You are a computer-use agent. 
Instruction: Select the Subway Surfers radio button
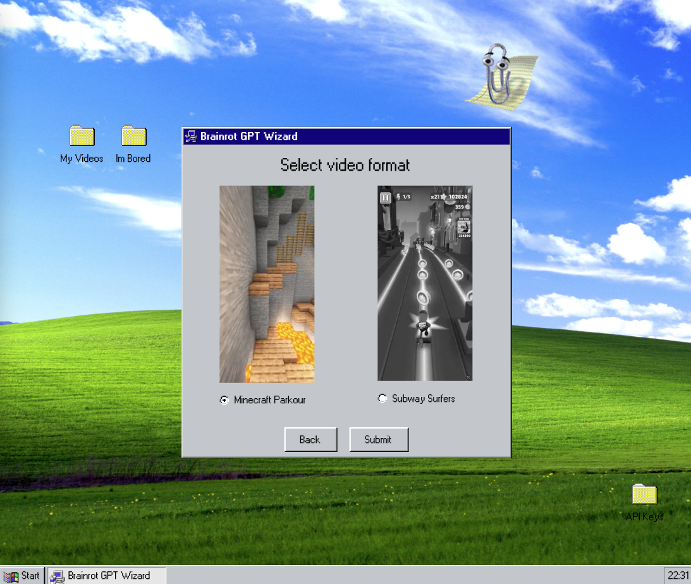pos(382,399)
